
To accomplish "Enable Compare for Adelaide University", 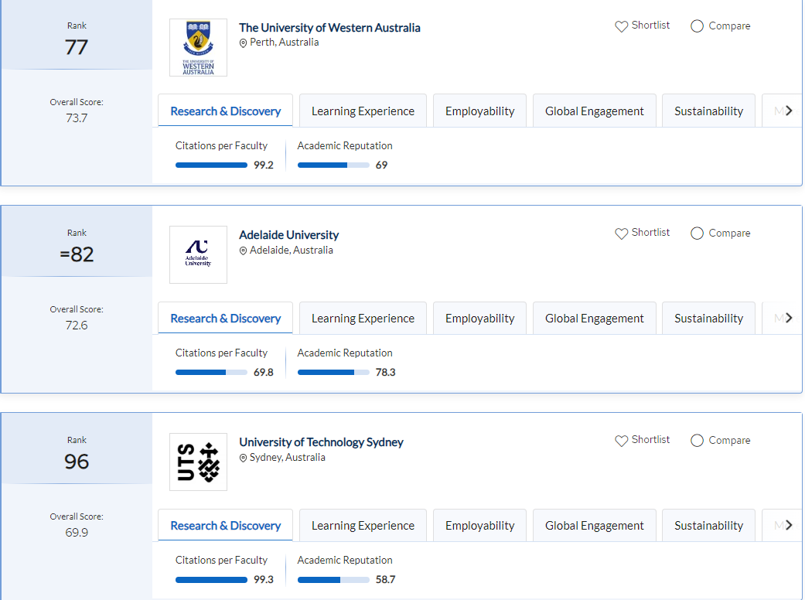I will (x=697, y=234).
